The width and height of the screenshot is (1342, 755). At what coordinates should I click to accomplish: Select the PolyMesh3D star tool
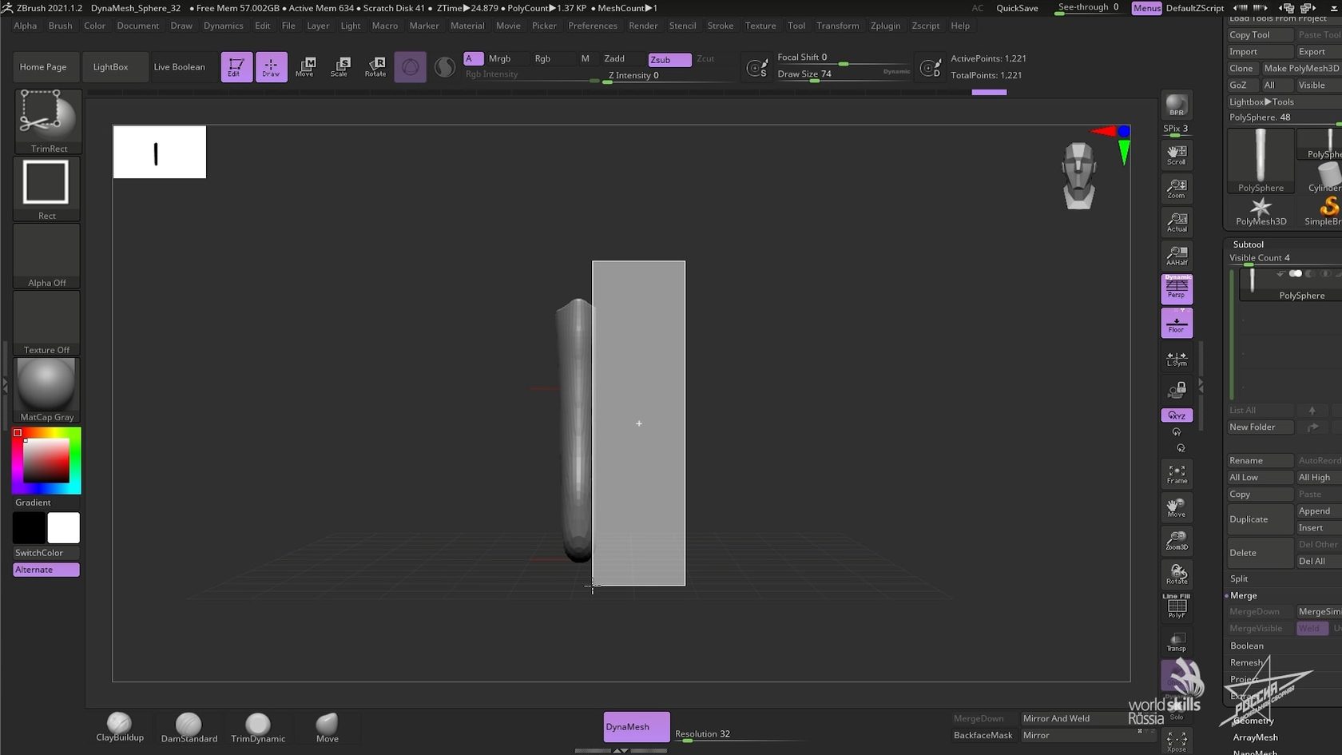[x=1261, y=213]
